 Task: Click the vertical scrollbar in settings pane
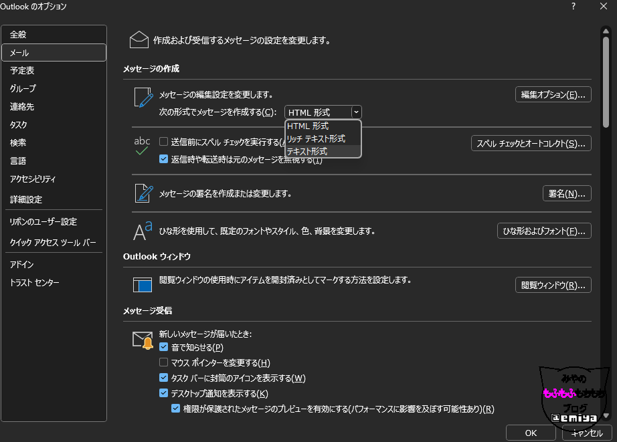606,80
